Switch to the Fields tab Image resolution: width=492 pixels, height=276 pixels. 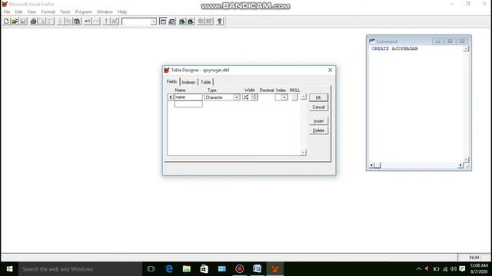172,82
